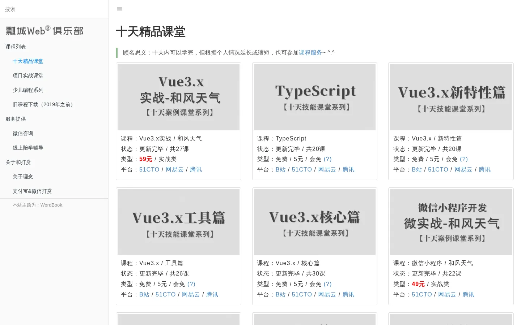Click the 51CTO link for Vue3.x实战 和风天气
Image resolution: width=521 pixels, height=325 pixels.
pos(149,170)
